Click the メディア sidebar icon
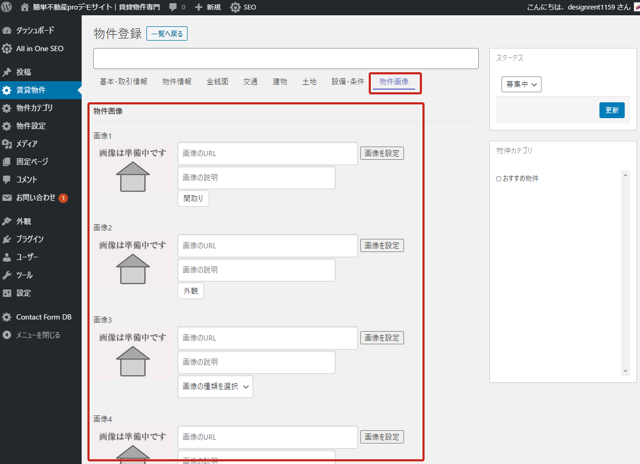 click(7, 144)
